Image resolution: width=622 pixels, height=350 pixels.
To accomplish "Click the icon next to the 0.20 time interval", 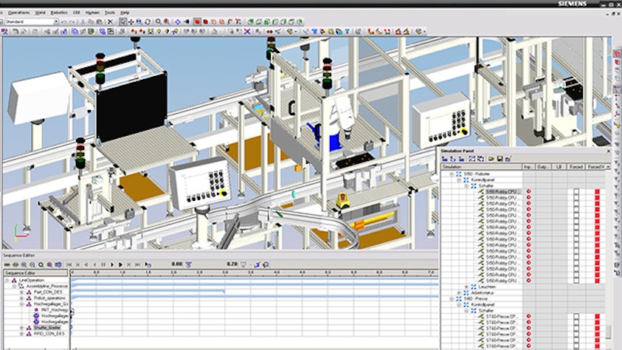I will pyautogui.click(x=243, y=264).
